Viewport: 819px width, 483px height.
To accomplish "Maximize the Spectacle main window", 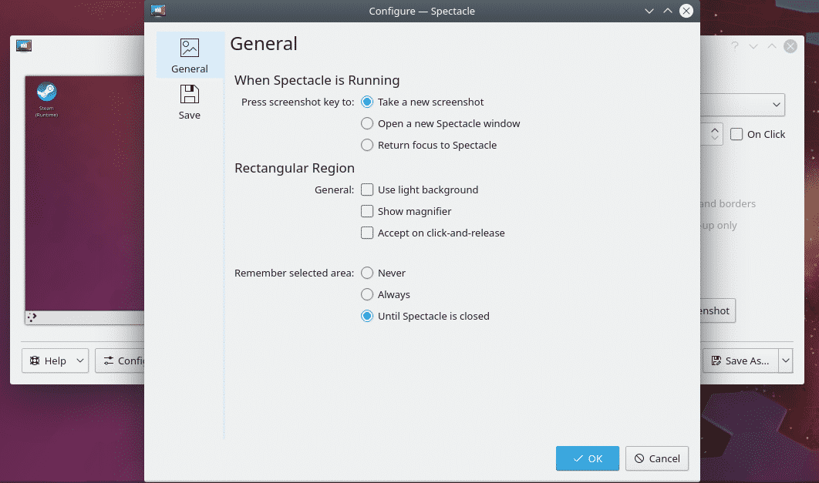I will coord(771,46).
